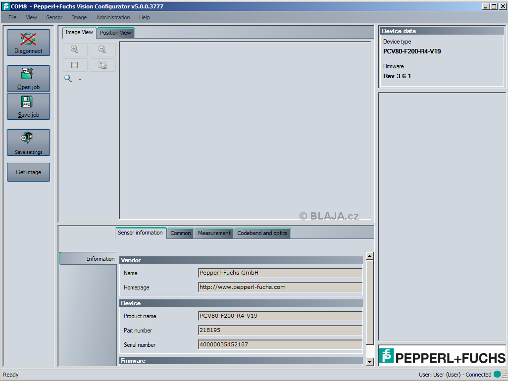Viewport: 508px width, 381px height.
Task: Click the PCV80-F200-R4-V19 device type text
Action: 412,51
